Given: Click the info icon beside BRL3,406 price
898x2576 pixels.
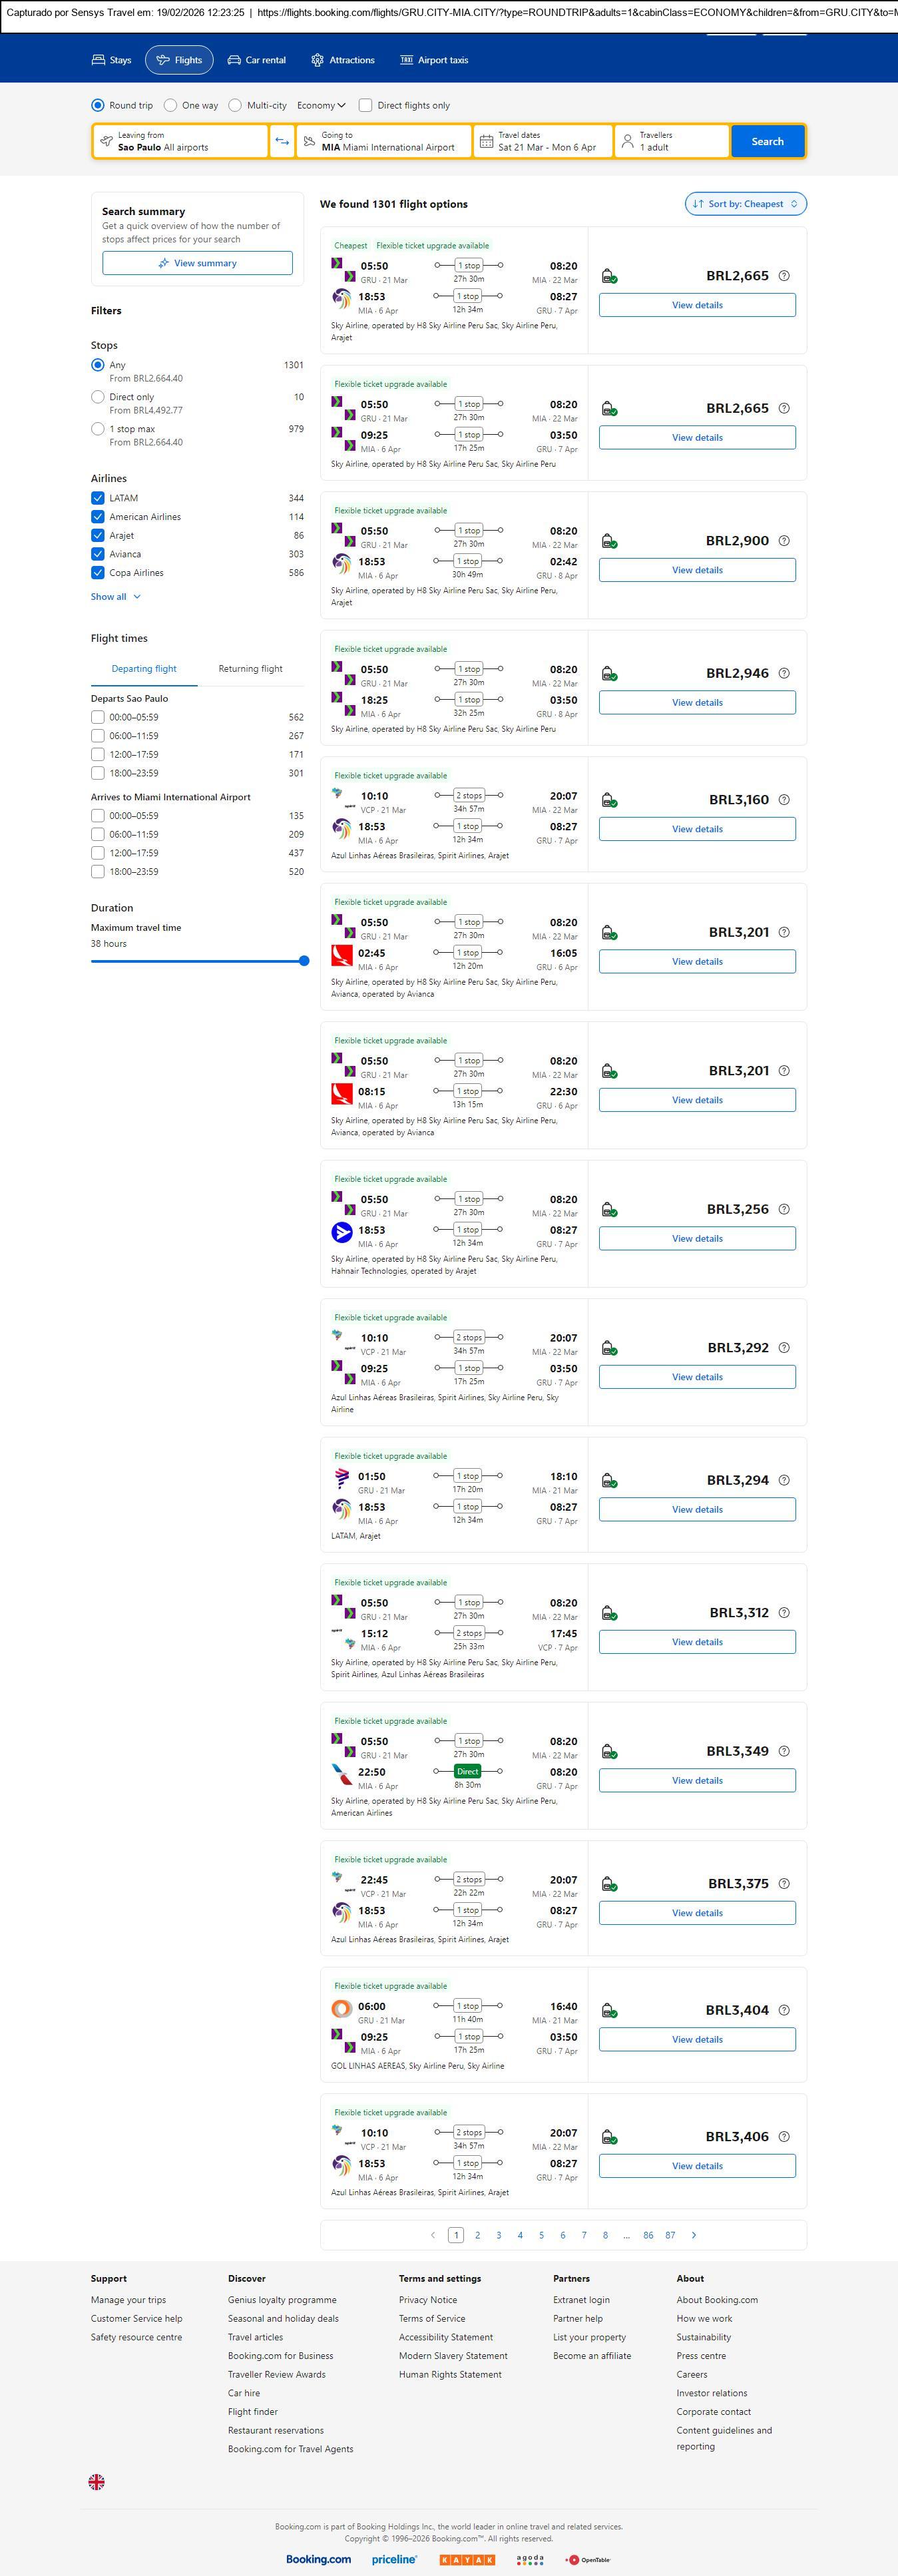Looking at the screenshot, I should (784, 2137).
